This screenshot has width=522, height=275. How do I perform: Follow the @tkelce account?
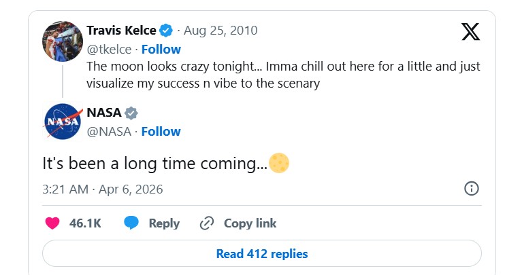(x=161, y=49)
